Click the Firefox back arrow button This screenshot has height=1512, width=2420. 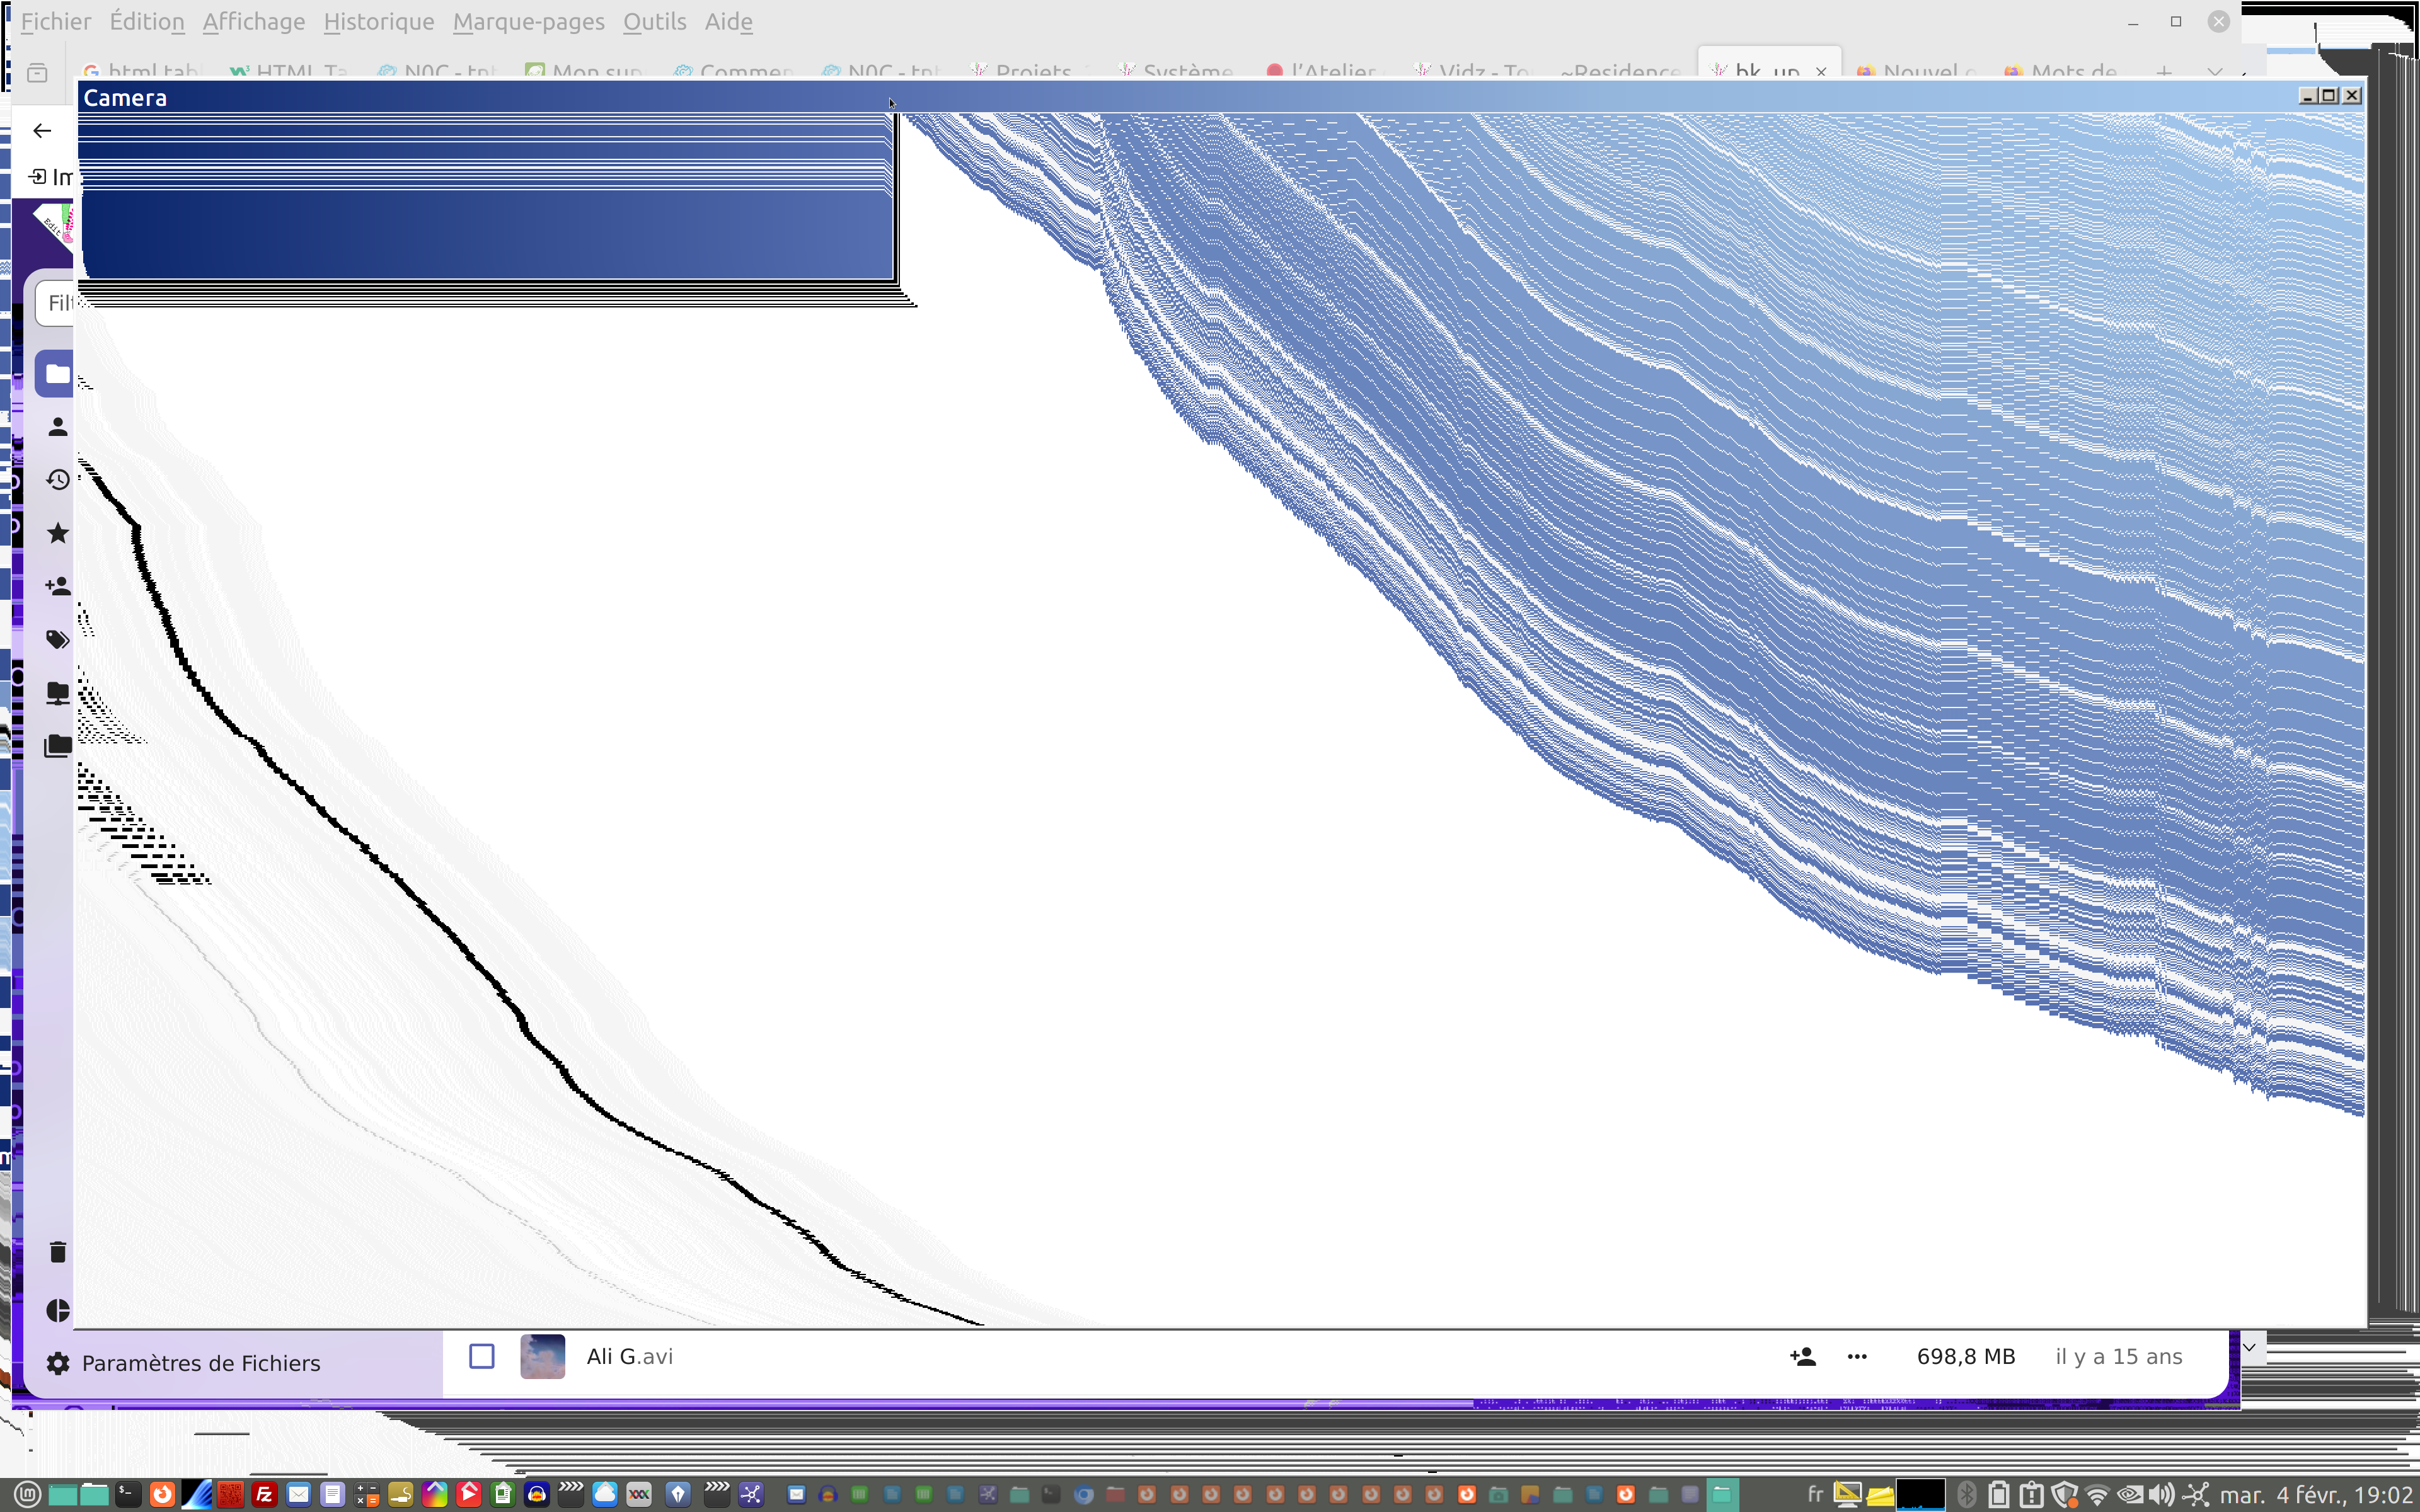(x=42, y=131)
